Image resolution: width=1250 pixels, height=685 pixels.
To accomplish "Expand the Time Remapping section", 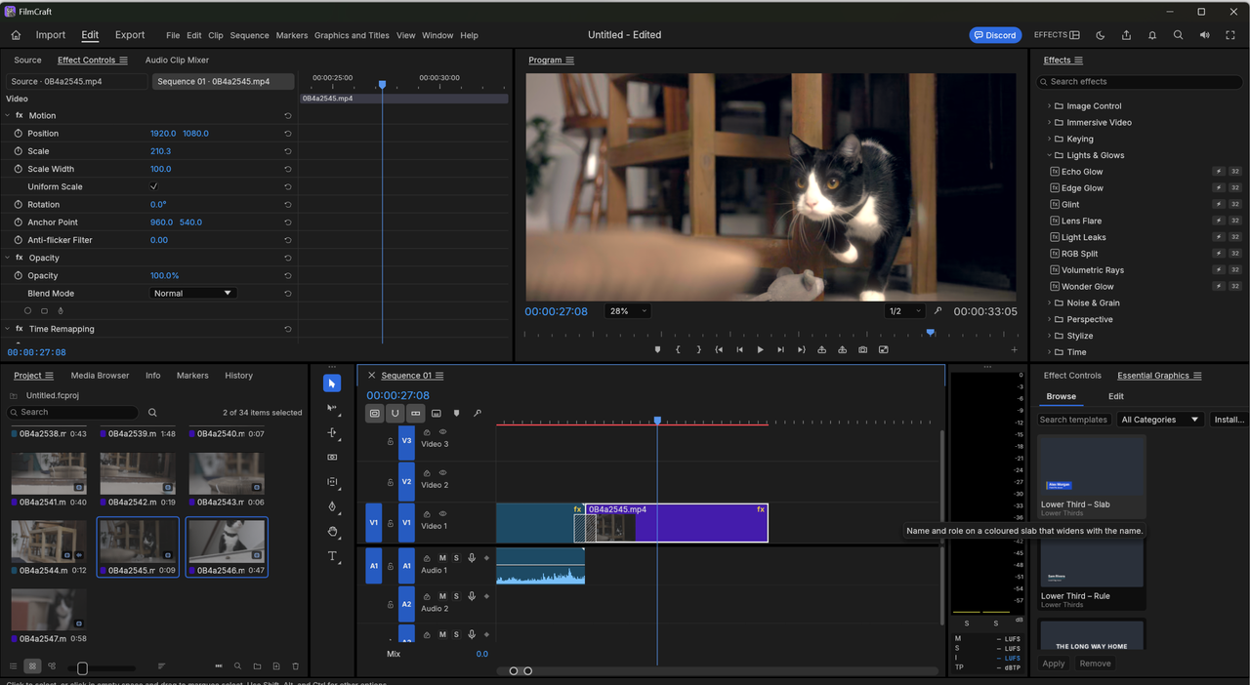I will 8,329.
